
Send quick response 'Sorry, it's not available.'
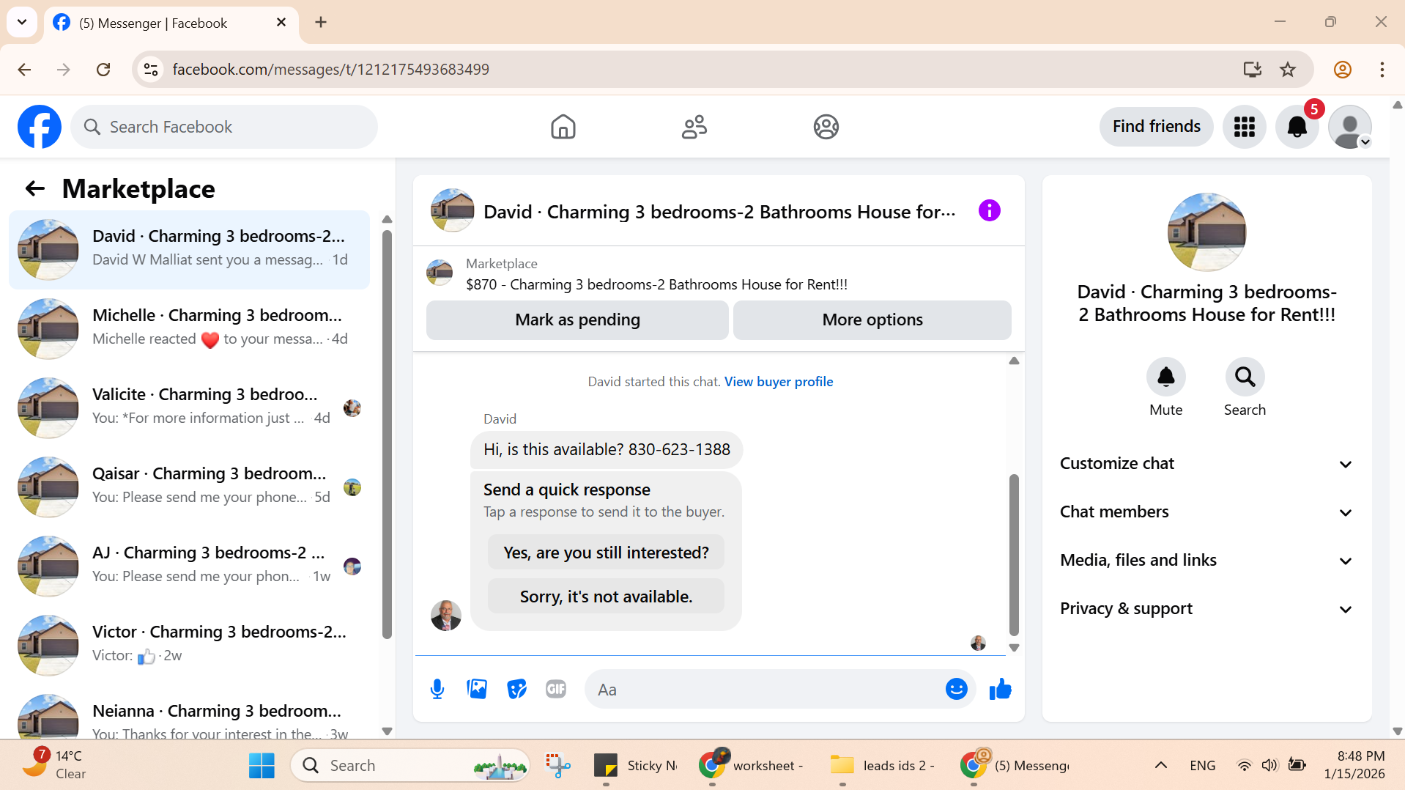click(606, 597)
